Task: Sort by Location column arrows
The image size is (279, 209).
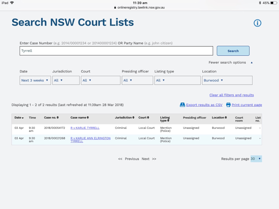Action: (x=225, y=118)
